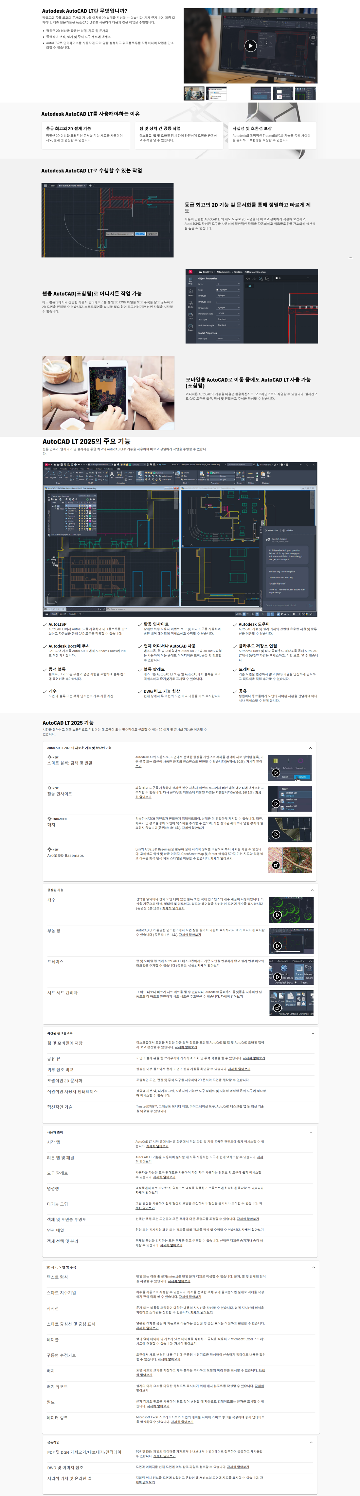Viewport: 360px width, 1496px height.
Task: Click the DWG 비교 기능 향상 heading
Action: pos(162,691)
